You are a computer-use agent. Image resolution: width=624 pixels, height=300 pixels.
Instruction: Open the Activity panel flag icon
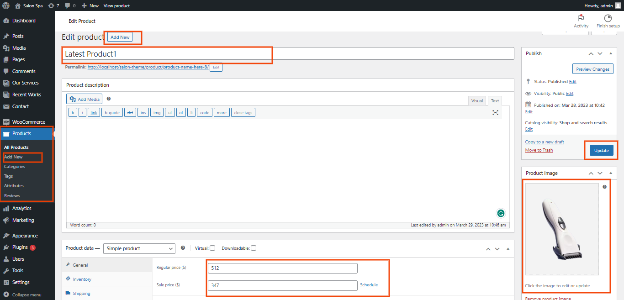581,18
